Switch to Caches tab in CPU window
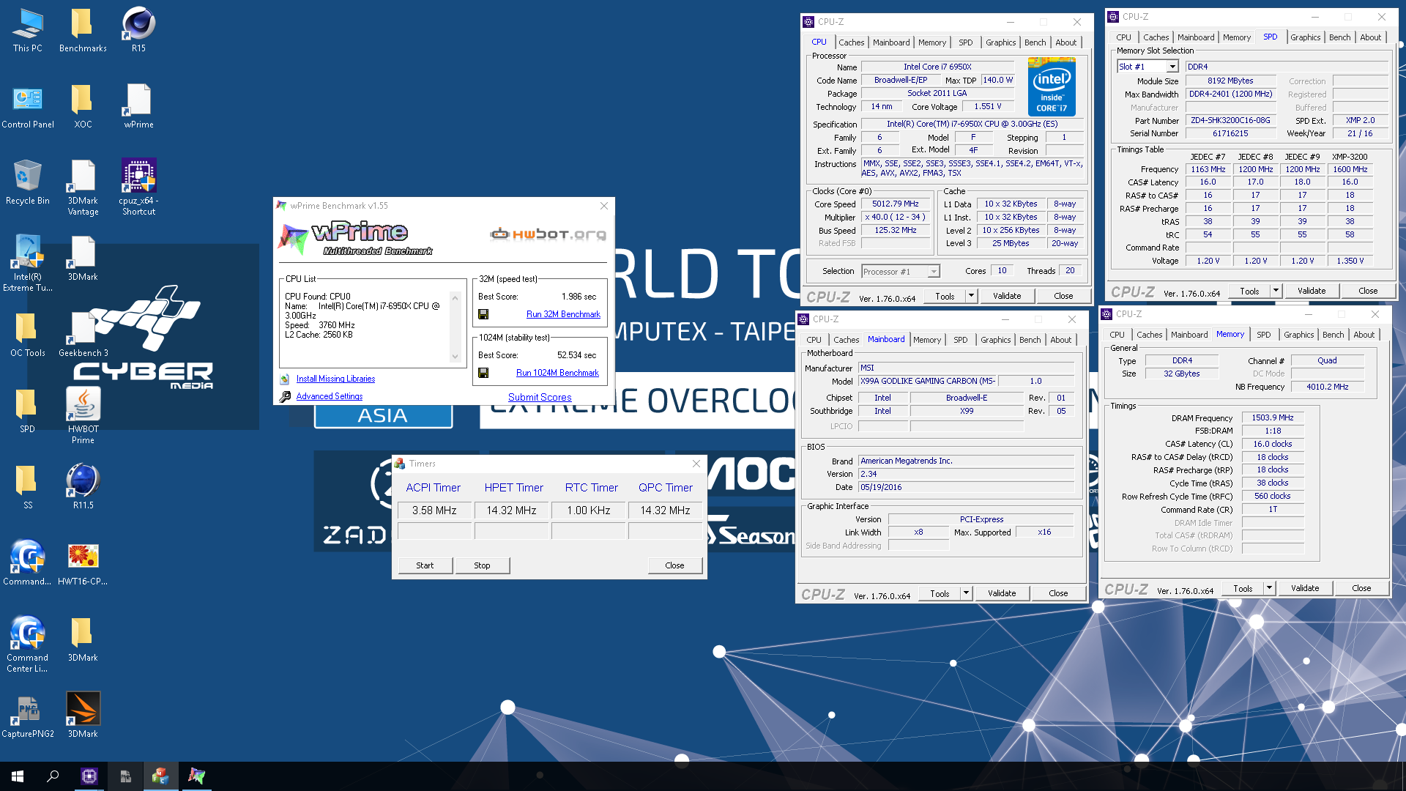Screen dimensions: 1406x791 click(x=851, y=42)
